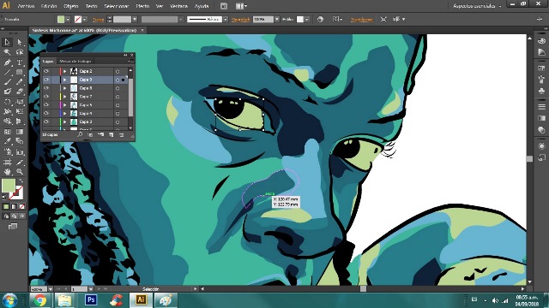Screen dimensions: 549x308
Task: Click the vertical scrollbar thumb of canvas
Action: 529,159
